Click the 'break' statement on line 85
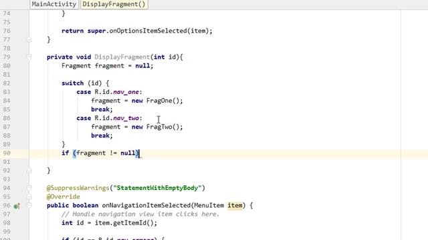428x240 pixels. click(x=100, y=109)
